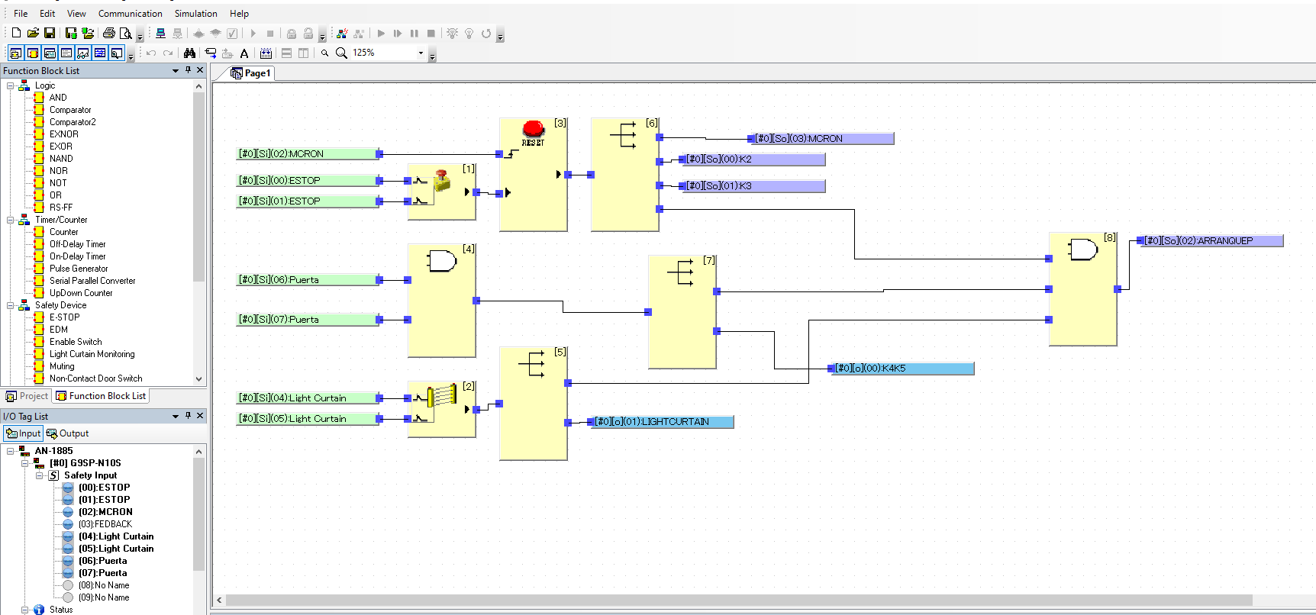Click the binoculars Find icon
Image resolution: width=1316 pixels, height=615 pixels.
pyautogui.click(x=189, y=53)
